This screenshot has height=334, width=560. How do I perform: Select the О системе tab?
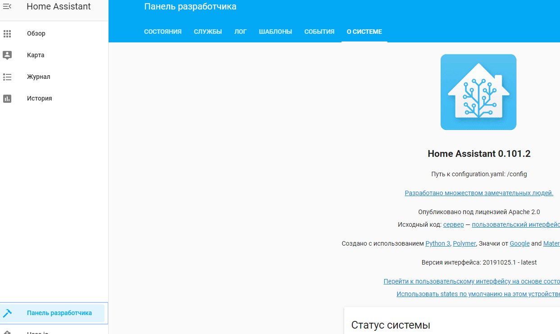coord(364,32)
